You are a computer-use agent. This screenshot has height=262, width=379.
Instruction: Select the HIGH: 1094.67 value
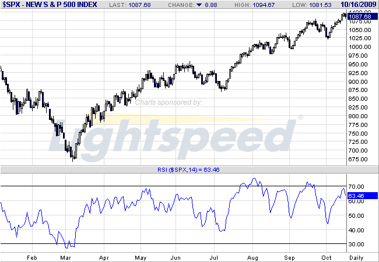tap(255, 5)
